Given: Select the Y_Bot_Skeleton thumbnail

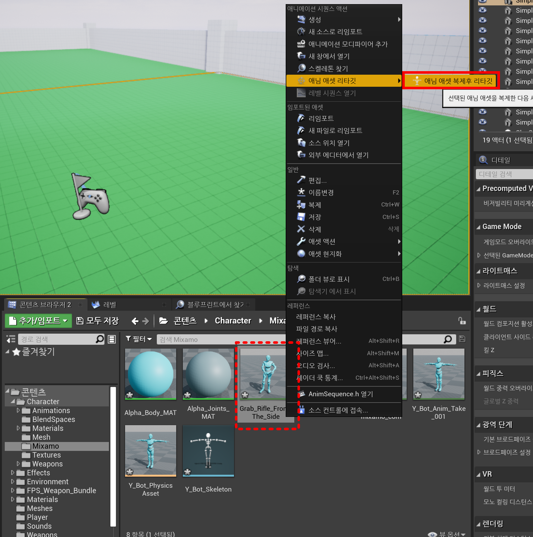Looking at the screenshot, I should [x=208, y=451].
